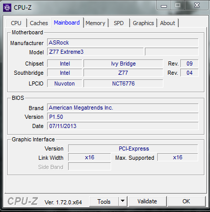210x212 pixels.
Task: Expand the Tools dropdown arrow
Action: pyautogui.click(x=122, y=202)
